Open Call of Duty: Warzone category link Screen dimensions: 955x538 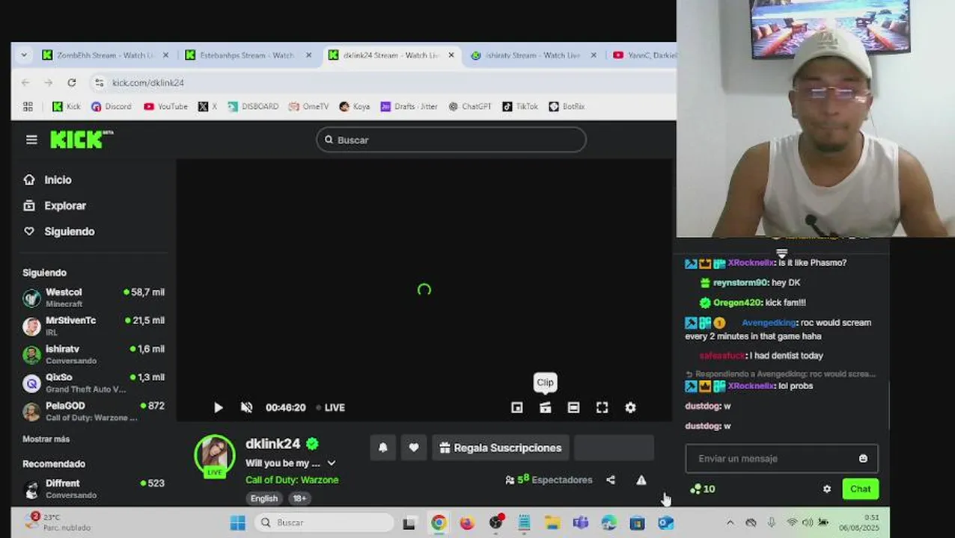292,480
